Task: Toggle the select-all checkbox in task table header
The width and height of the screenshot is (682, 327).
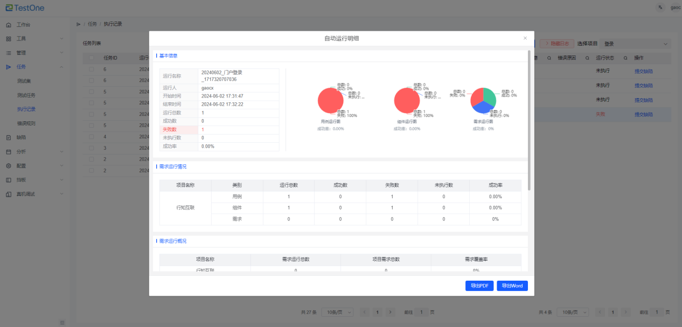Action: coord(92,58)
